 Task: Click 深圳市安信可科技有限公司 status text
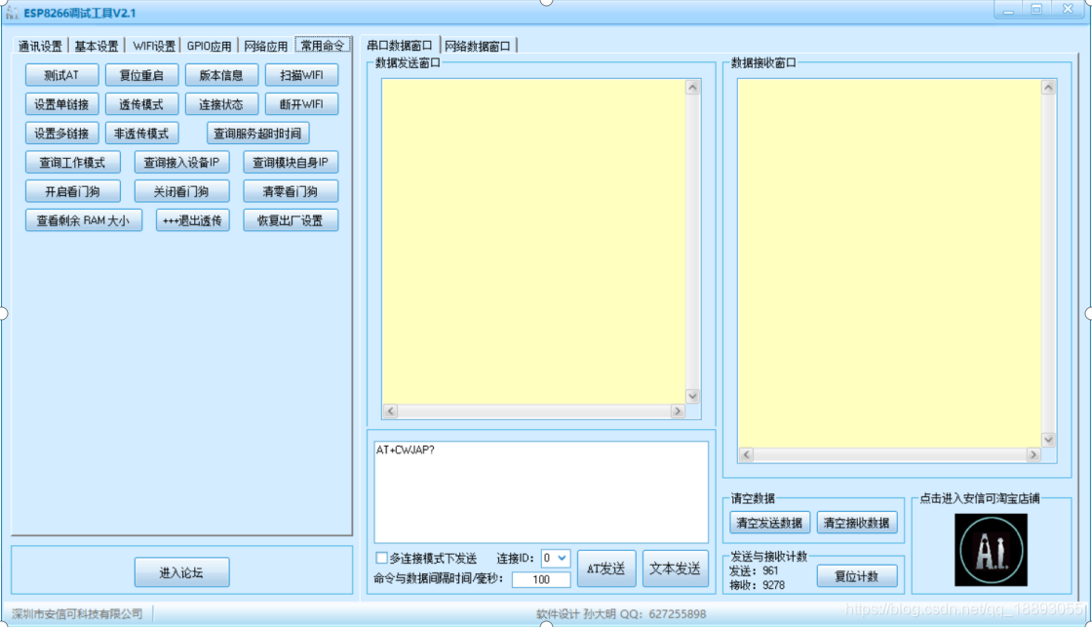(x=77, y=613)
